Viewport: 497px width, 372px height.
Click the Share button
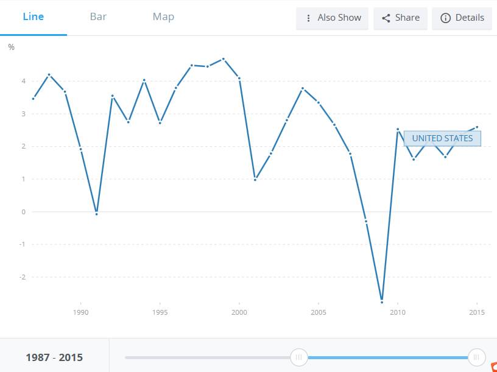pos(400,18)
